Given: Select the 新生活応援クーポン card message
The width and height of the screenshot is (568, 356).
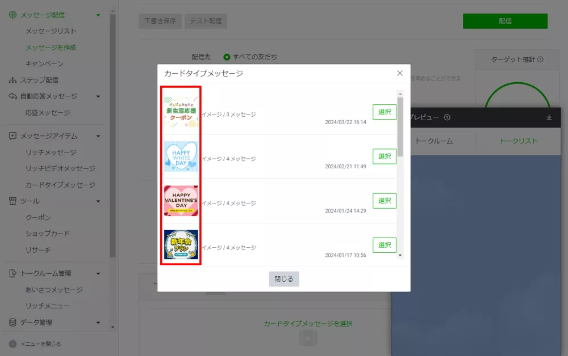Looking at the screenshot, I should pos(385,112).
